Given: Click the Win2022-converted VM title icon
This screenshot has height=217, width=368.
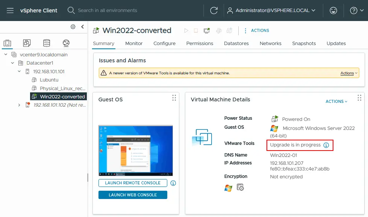Looking at the screenshot, I should click(x=96, y=30).
